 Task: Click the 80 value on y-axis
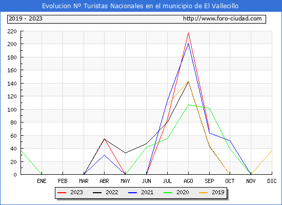tap(13, 122)
